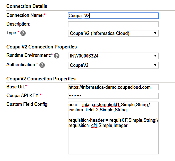Click the Description label
Viewport: 175px width, 161px height.
pos(18,24)
